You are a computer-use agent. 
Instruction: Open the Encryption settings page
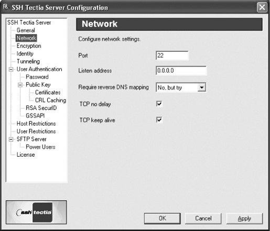pyautogui.click(x=29, y=46)
